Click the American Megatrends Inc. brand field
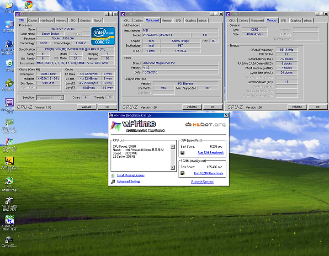Image resolution: width=329 pixels, height=256 pixels. click(x=180, y=63)
